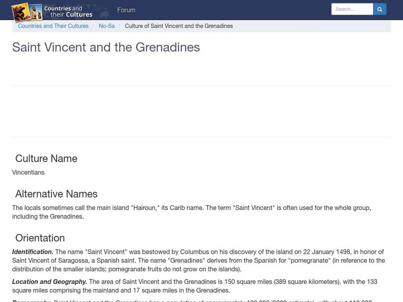Open the Countries and Their Cultures breadcrumb link
Screen dimensions: 403x302
tap(53, 26)
